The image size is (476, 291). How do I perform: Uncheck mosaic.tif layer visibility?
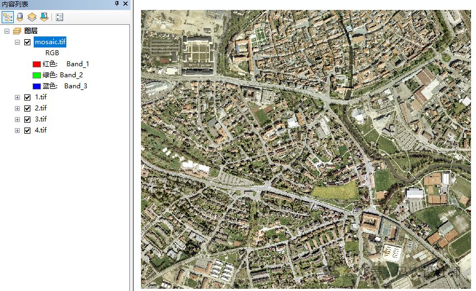(27, 42)
